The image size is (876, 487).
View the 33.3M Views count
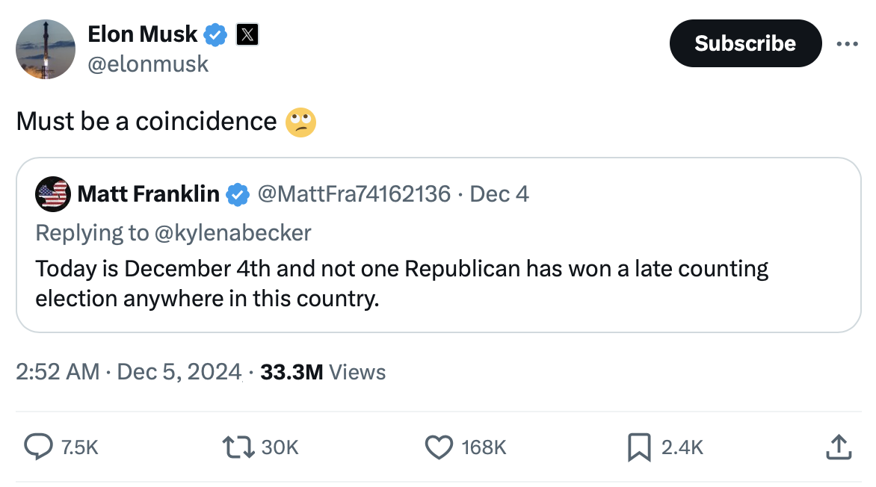tap(323, 372)
